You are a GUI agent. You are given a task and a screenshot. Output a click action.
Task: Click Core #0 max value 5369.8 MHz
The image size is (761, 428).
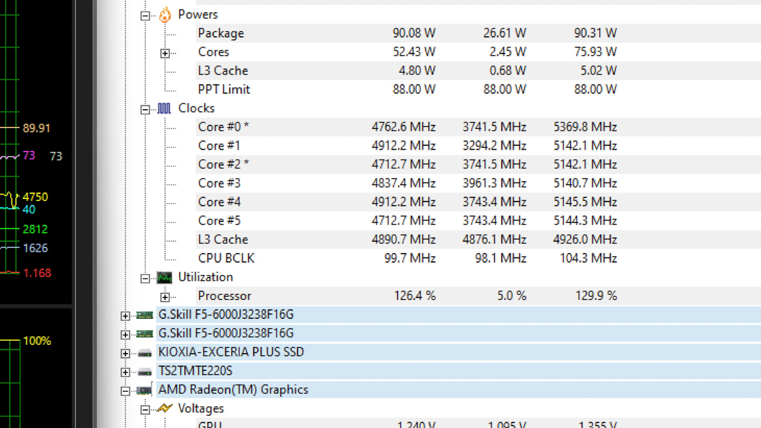pyautogui.click(x=585, y=127)
